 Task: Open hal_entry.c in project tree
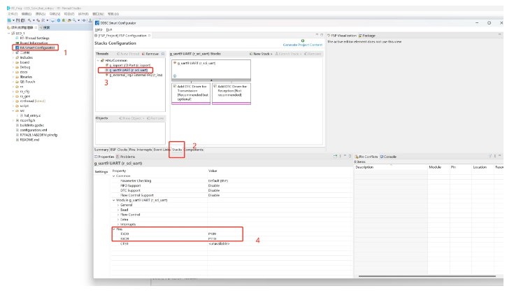click(x=32, y=115)
